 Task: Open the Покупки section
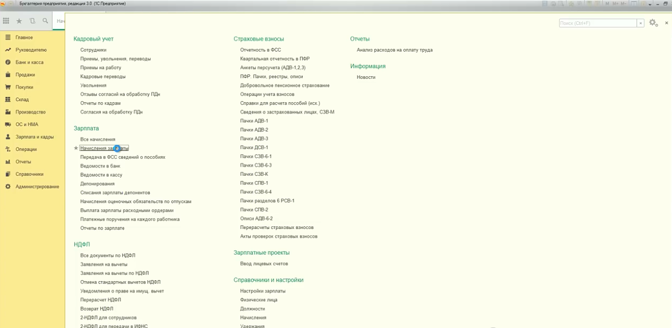(25, 88)
